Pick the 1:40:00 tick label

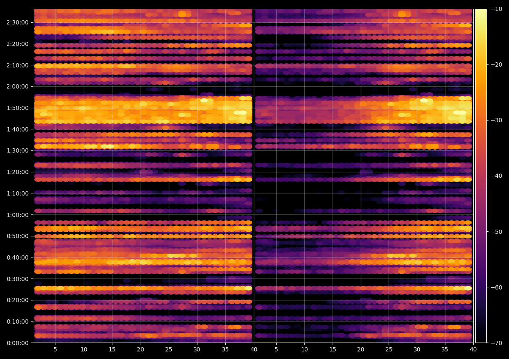[x=18, y=129]
